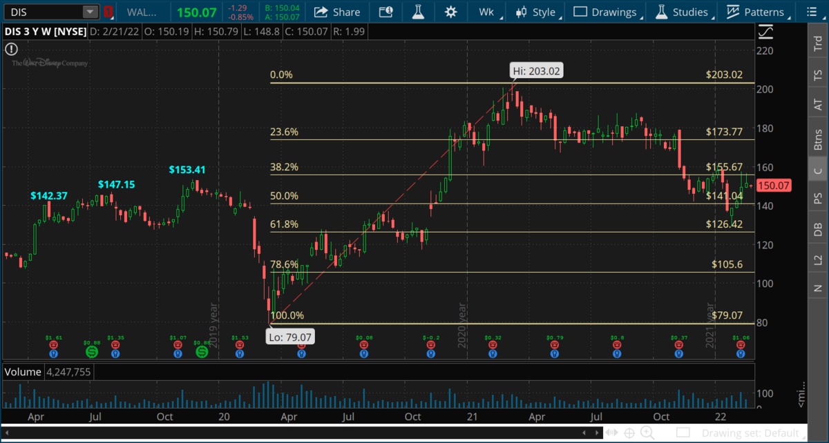Click the volume value 4,247,755
Viewport: 829px width, 443px height.
(68, 372)
